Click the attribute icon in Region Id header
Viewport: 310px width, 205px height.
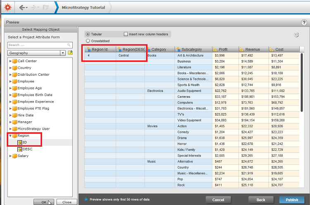[88, 49]
